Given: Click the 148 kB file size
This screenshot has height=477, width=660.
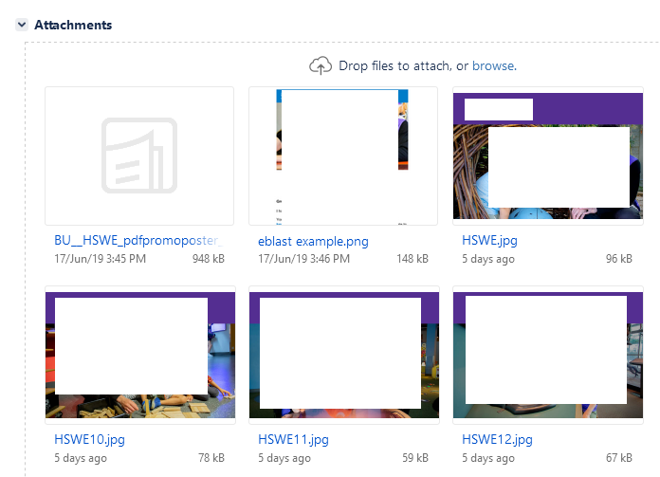Looking at the screenshot, I should tap(412, 259).
